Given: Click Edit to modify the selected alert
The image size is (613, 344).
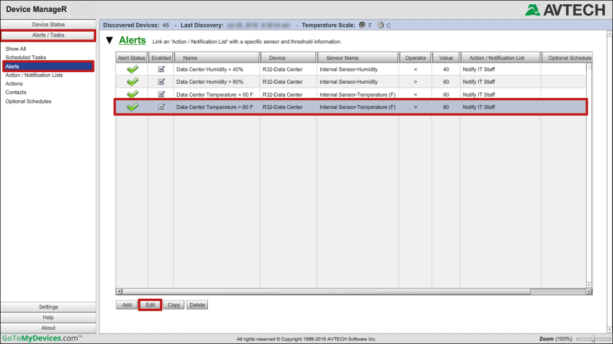Looking at the screenshot, I should [x=150, y=305].
